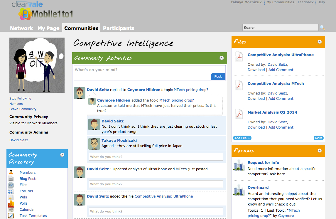This screenshot has width=336, height=219.
Task: Click the Task Templates checkmark icon
Action: 11,215
